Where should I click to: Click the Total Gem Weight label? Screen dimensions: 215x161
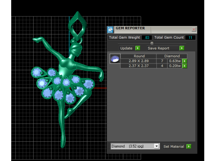click(x=125, y=38)
